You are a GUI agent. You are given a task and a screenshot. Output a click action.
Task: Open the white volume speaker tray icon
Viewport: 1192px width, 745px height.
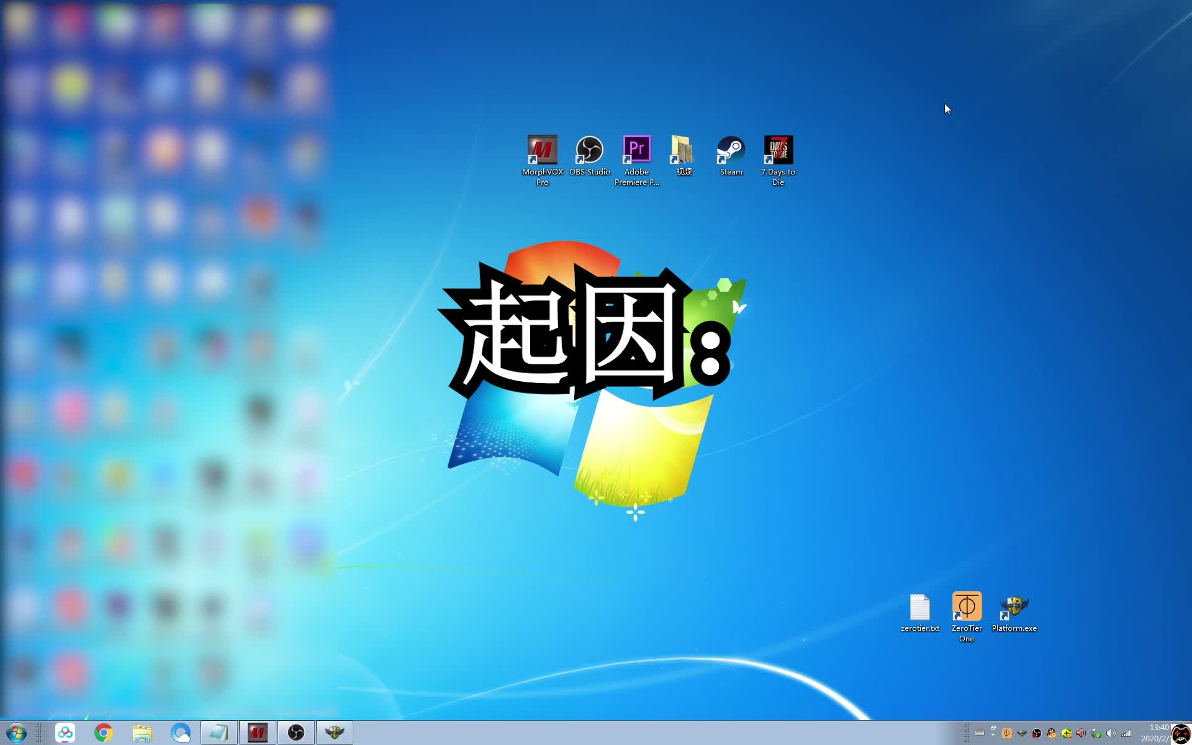(1111, 733)
